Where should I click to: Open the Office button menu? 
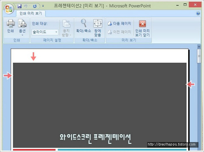(9, 9)
